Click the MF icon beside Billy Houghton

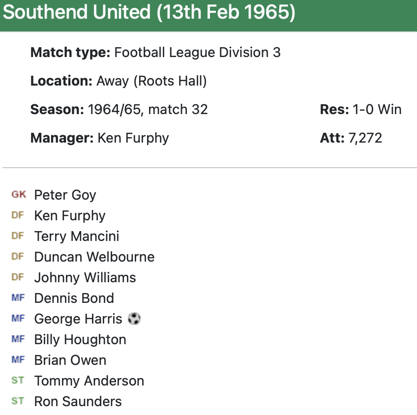18,339
